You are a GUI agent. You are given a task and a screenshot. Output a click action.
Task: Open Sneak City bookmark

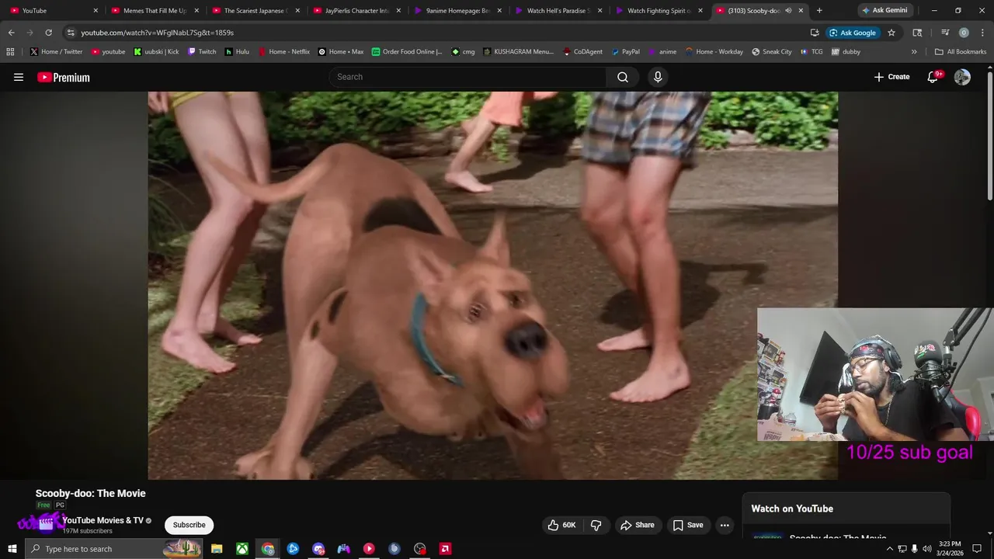(x=772, y=52)
